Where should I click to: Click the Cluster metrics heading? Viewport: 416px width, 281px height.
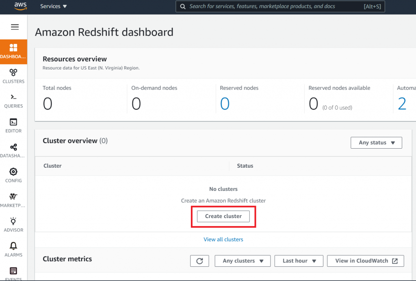click(x=67, y=259)
